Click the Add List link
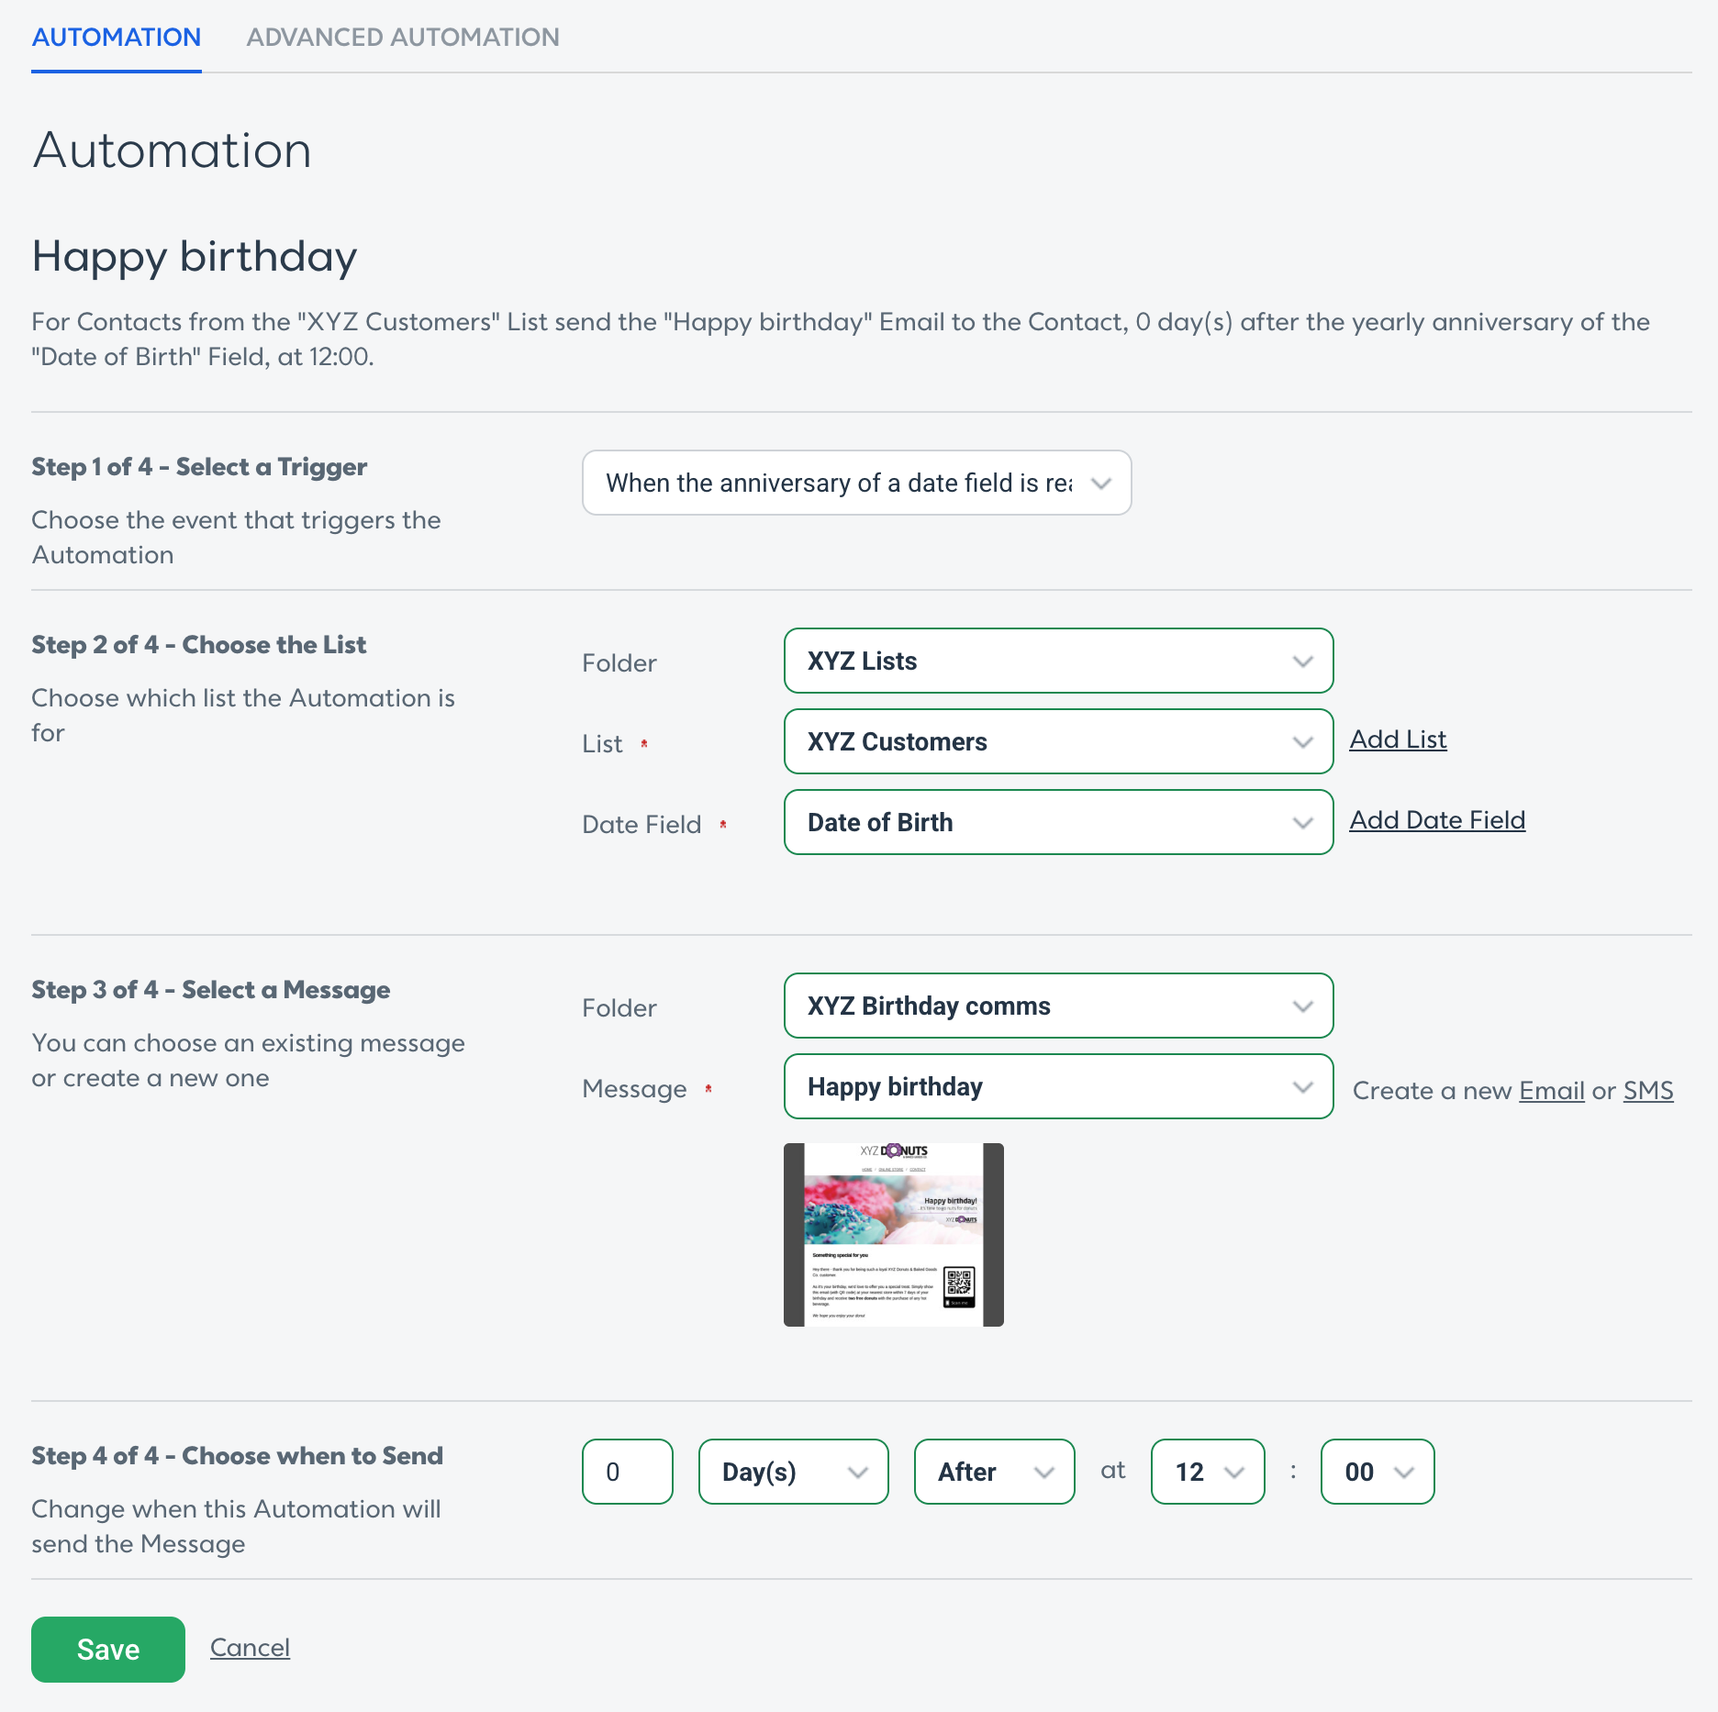Screen dimensions: 1718x1712 pos(1398,739)
